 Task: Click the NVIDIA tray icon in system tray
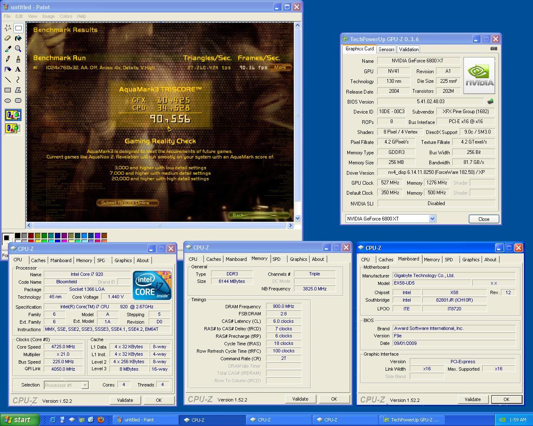pos(503,420)
